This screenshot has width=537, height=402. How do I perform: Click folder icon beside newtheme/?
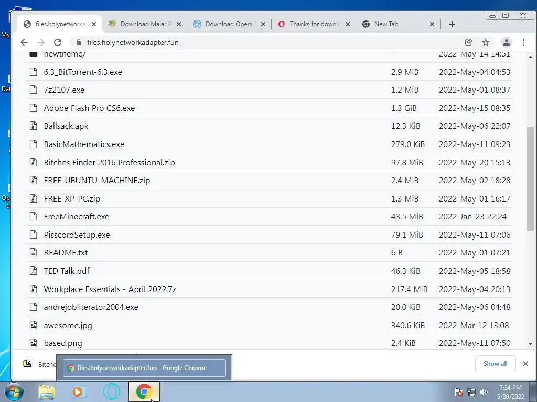(33, 54)
